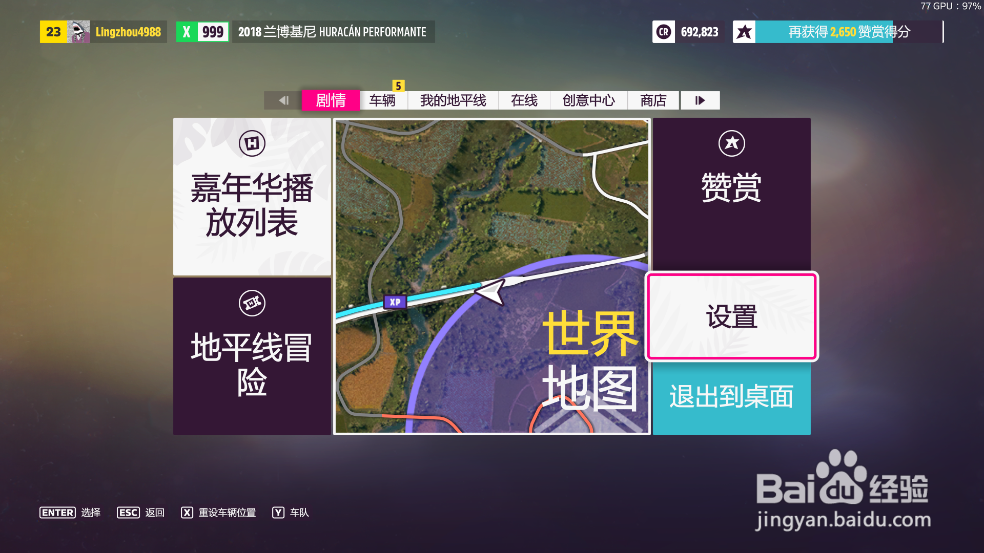Click the player avatar picture
This screenshot has height=553, width=984.
pos(78,32)
